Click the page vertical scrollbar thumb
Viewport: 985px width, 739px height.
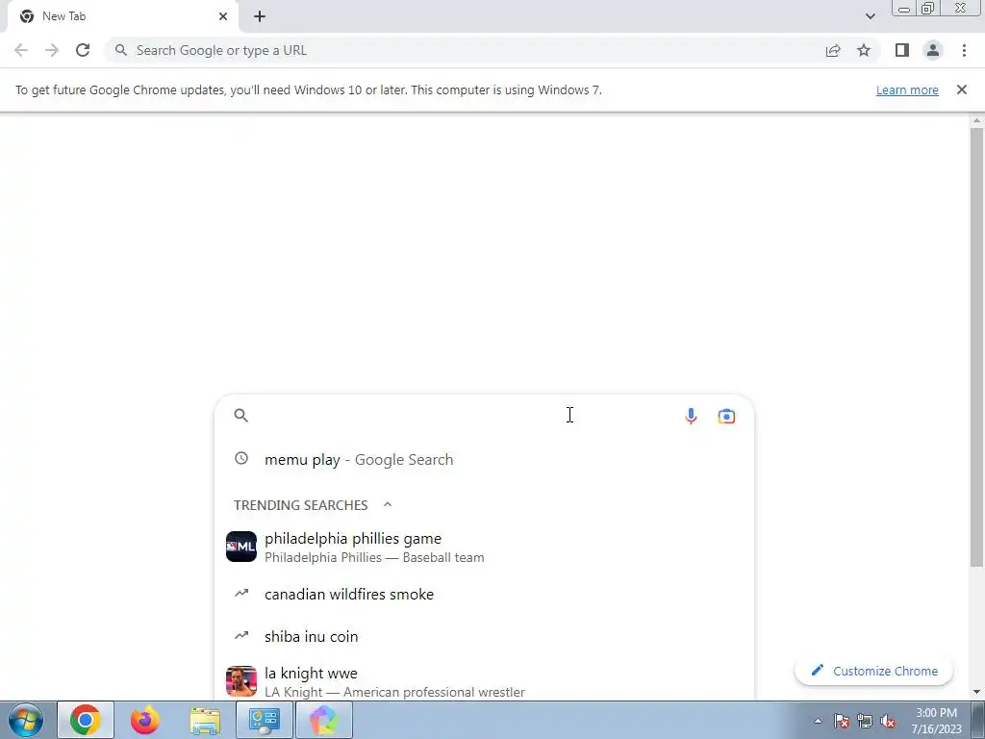click(976, 346)
